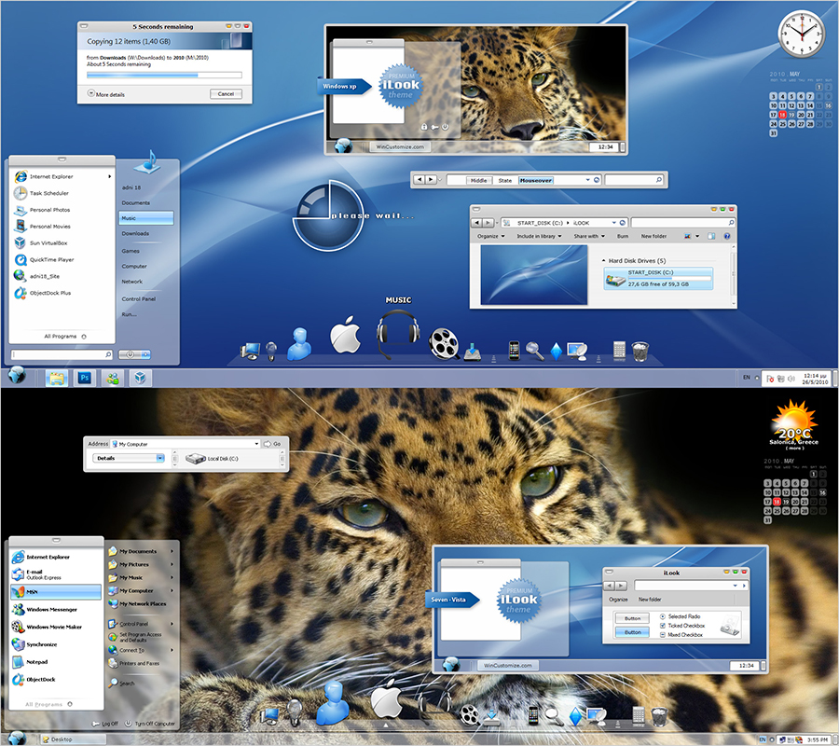Open Photoshop from the upper taskbar
The height and width of the screenshot is (746, 839).
click(x=85, y=379)
